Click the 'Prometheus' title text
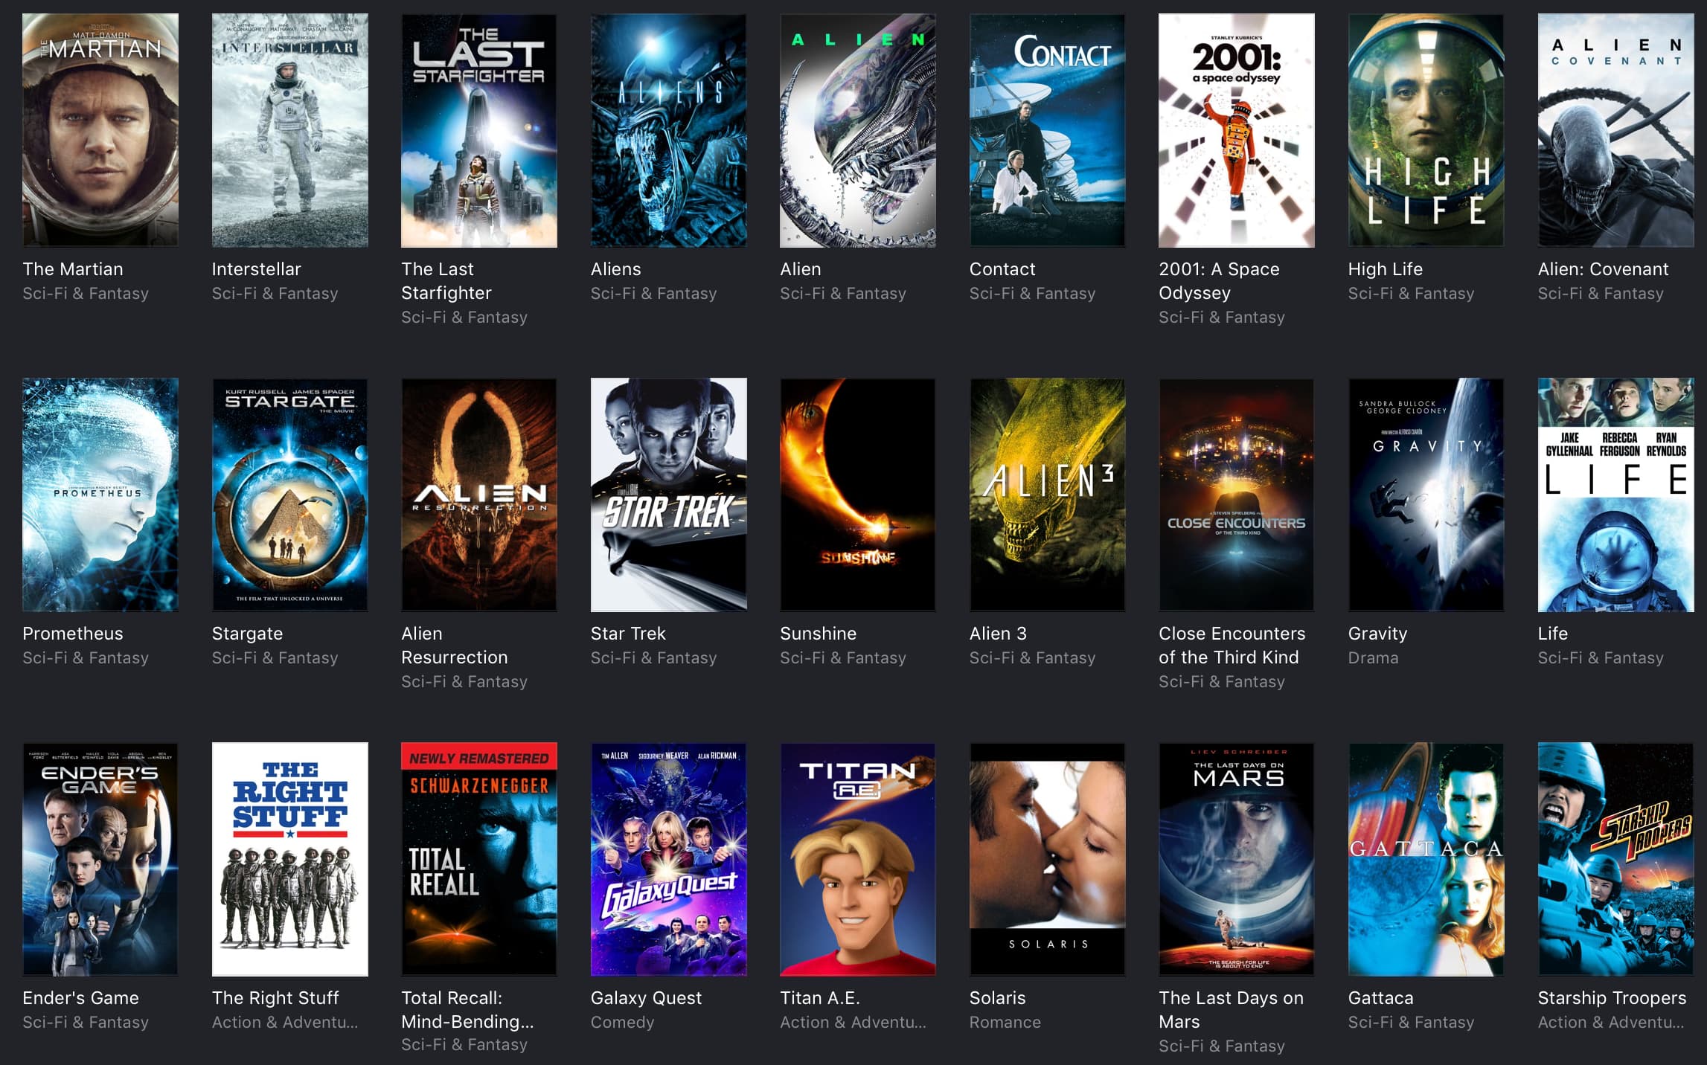 73,634
